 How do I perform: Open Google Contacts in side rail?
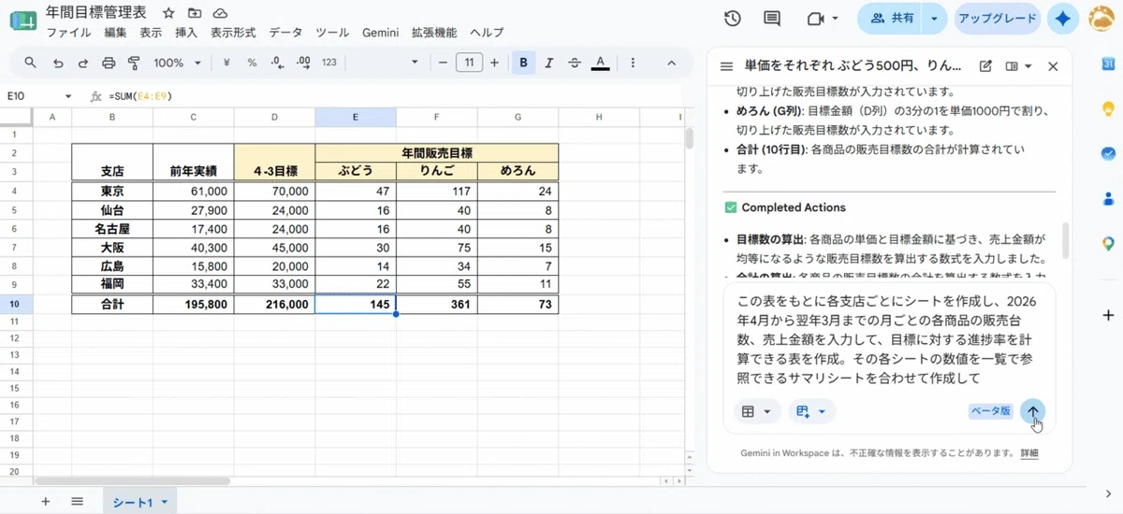coord(1108,198)
